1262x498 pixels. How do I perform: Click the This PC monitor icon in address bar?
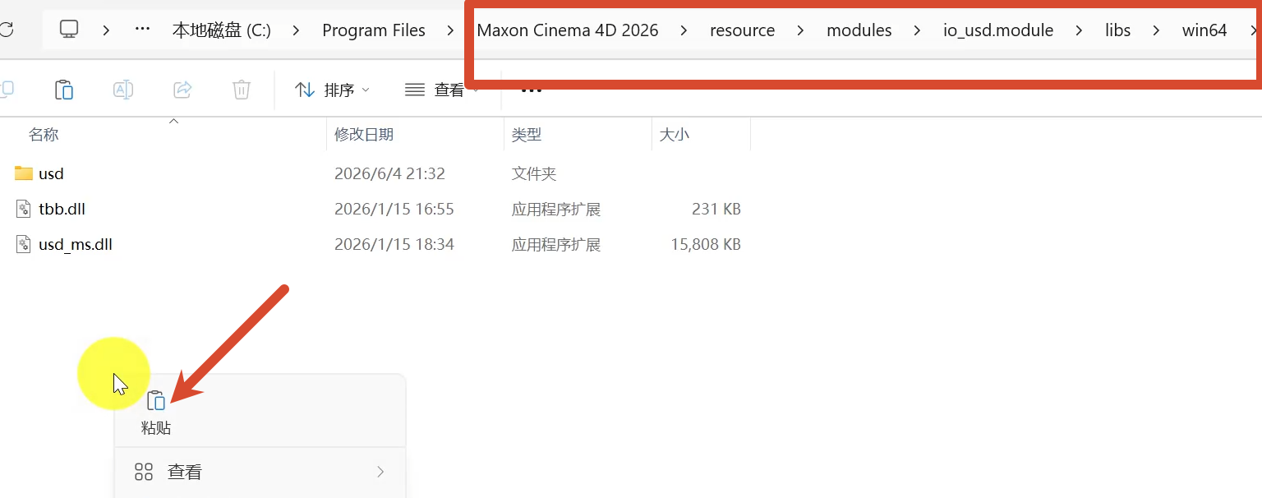(x=69, y=30)
